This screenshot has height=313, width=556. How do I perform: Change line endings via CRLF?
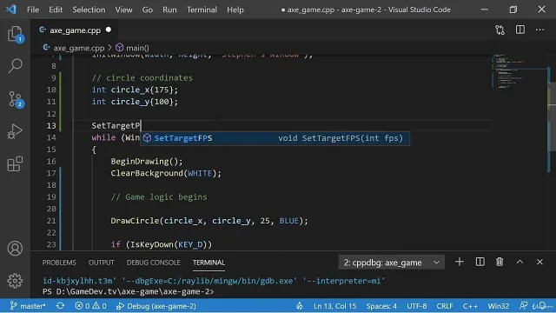click(445, 306)
